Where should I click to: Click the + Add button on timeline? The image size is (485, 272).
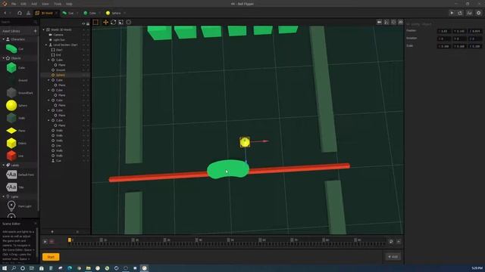tap(393, 257)
